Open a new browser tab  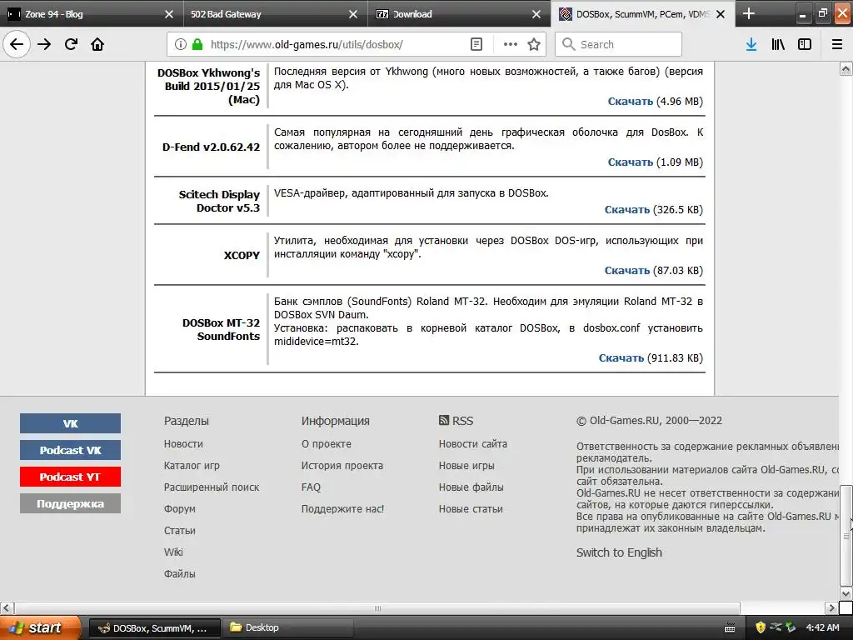click(749, 13)
